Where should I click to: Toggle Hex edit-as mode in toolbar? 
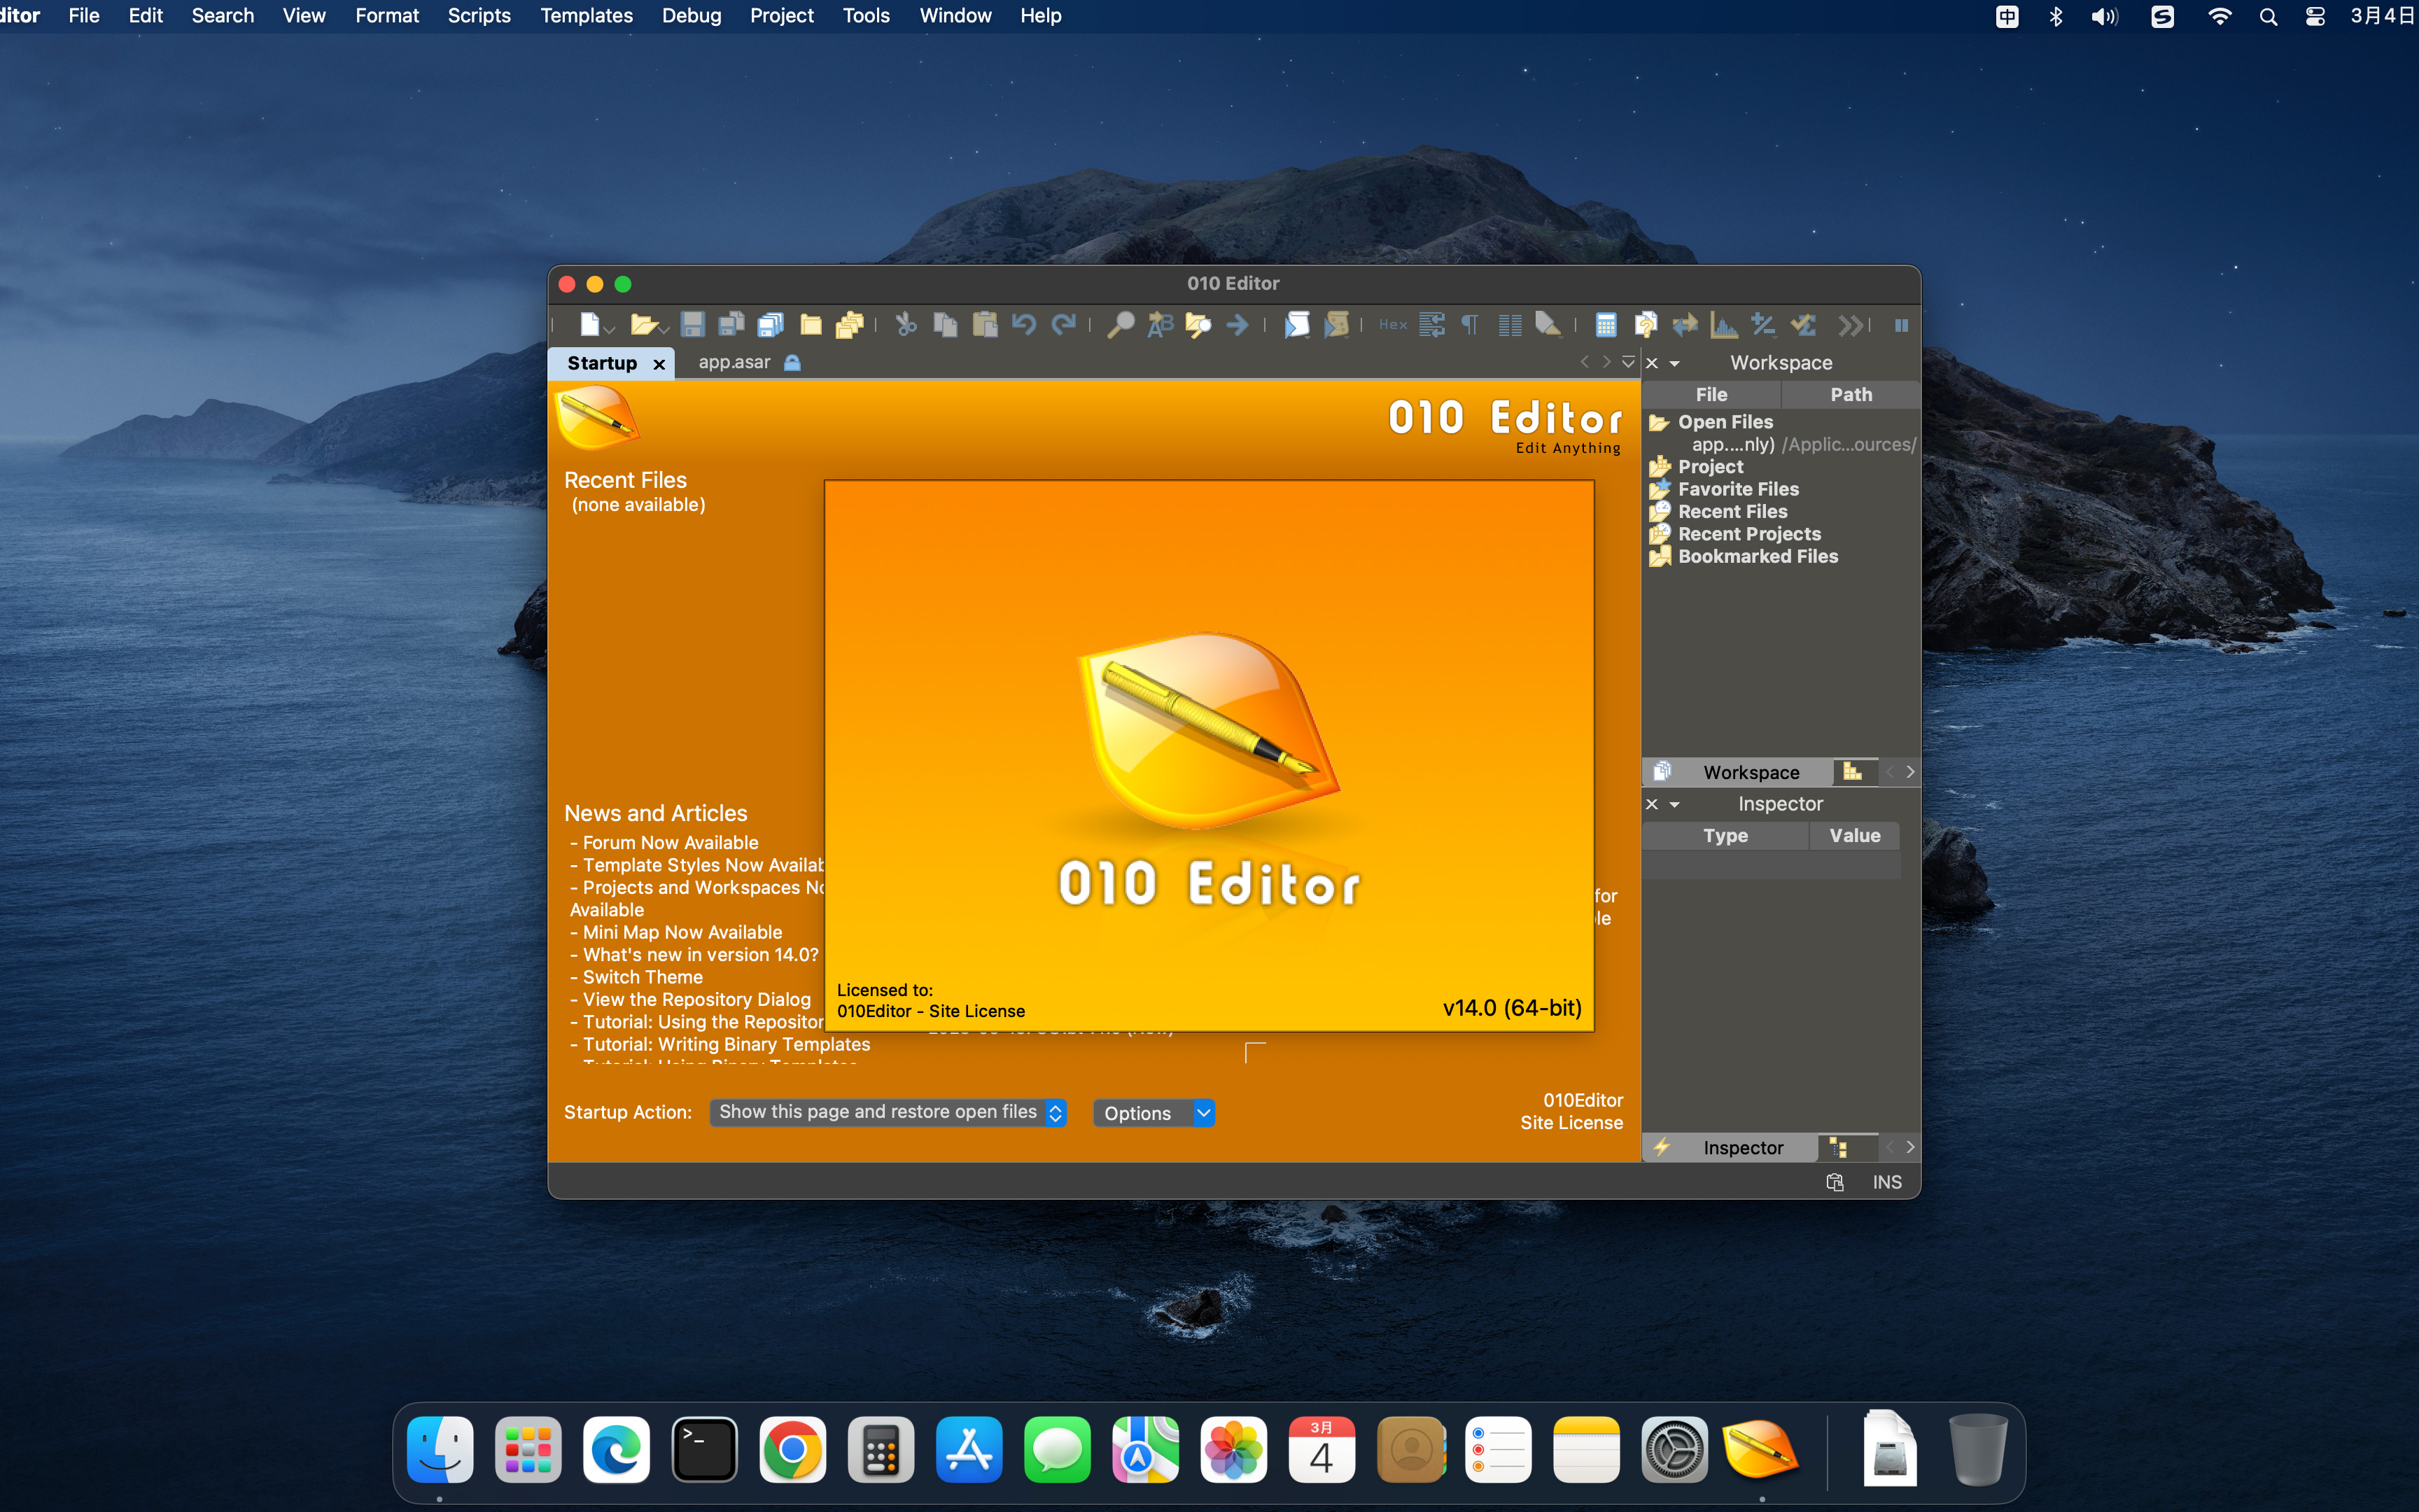(1392, 325)
